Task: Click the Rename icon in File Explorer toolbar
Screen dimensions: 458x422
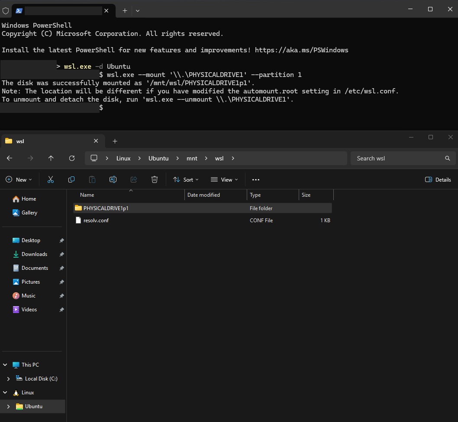Action: tap(113, 179)
